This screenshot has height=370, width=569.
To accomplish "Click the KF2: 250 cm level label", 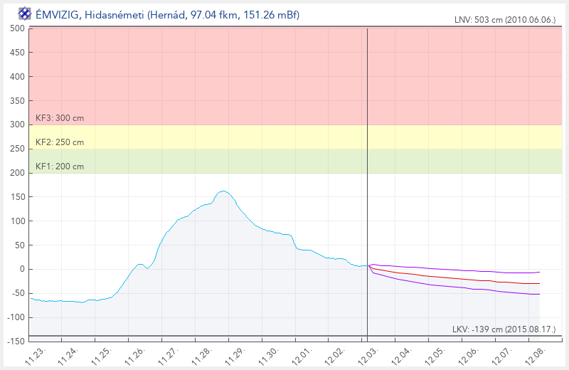I will click(x=60, y=142).
